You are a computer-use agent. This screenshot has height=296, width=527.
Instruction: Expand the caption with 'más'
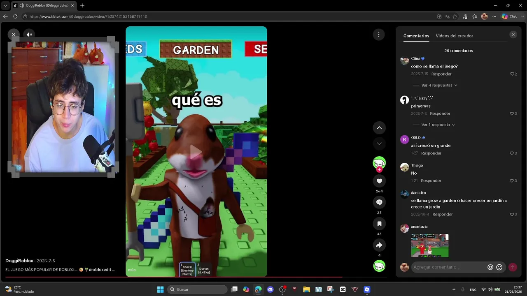click(x=132, y=270)
